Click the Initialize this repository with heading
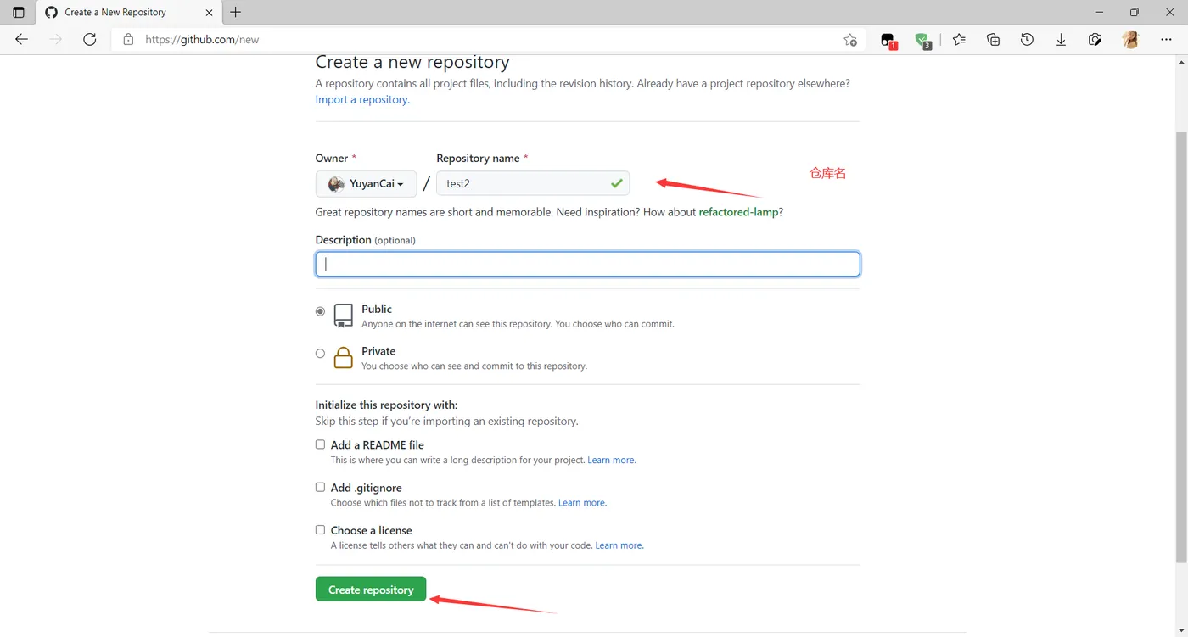The width and height of the screenshot is (1188, 637). [x=386, y=405]
